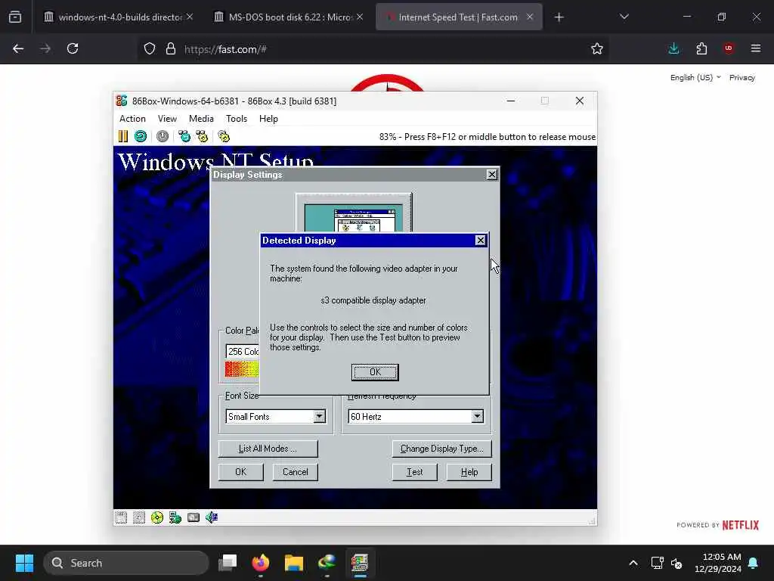Open browser extensions puzzle icon
The height and width of the screenshot is (581, 774).
[701, 48]
